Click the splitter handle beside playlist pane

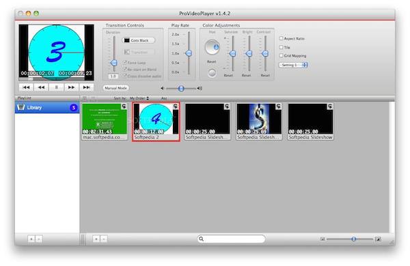coord(83,239)
